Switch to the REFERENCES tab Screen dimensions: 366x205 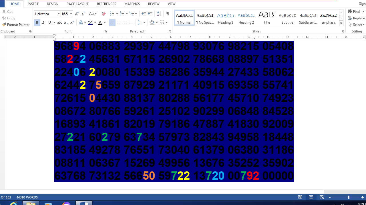click(106, 4)
